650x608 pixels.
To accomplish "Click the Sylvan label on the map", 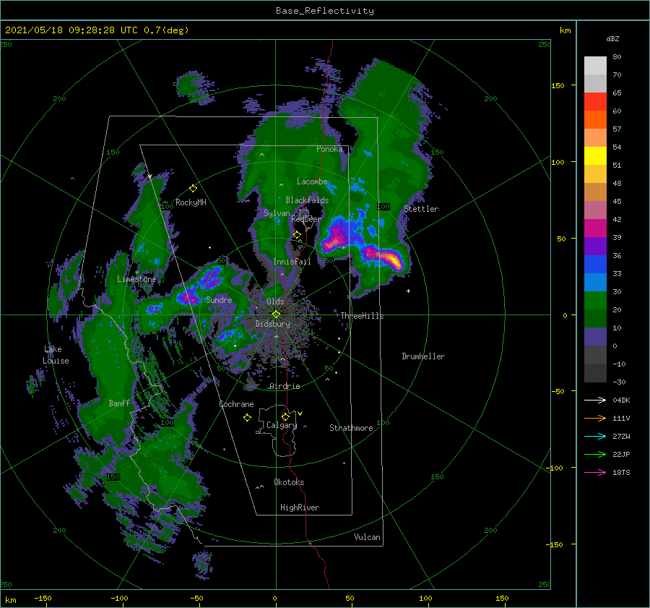I will pyautogui.click(x=277, y=213).
